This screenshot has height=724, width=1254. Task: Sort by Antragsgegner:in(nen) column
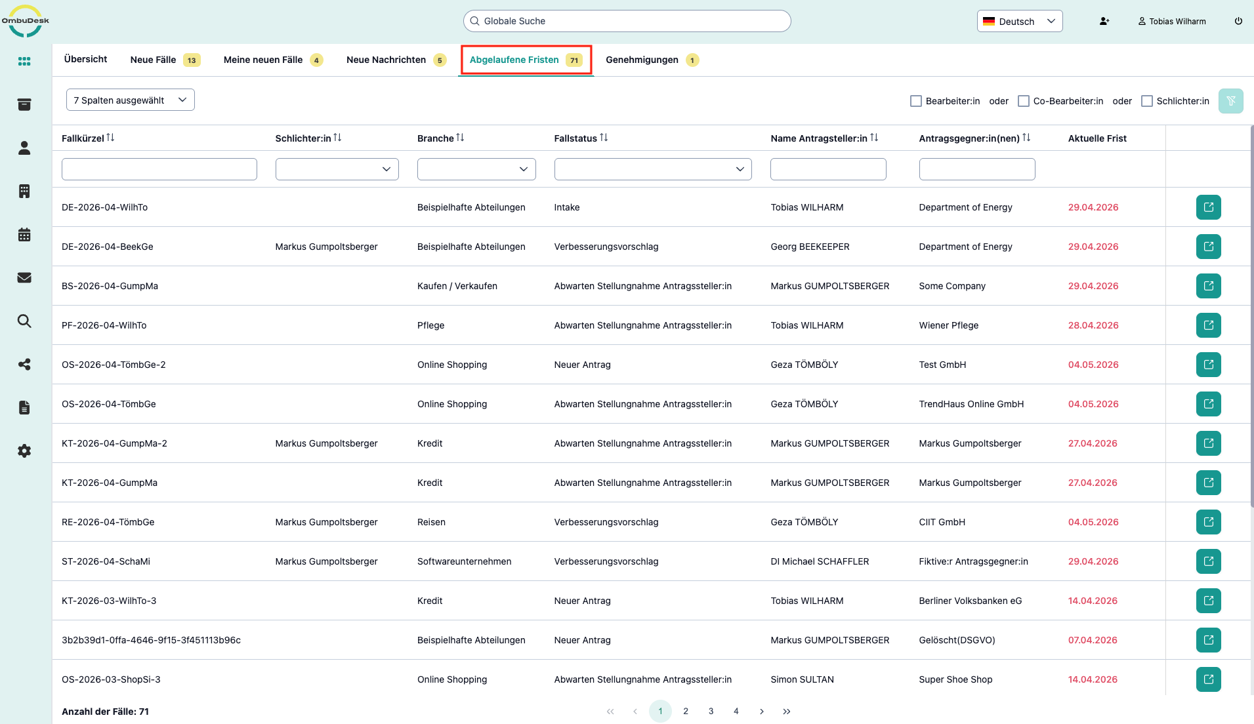point(1026,138)
